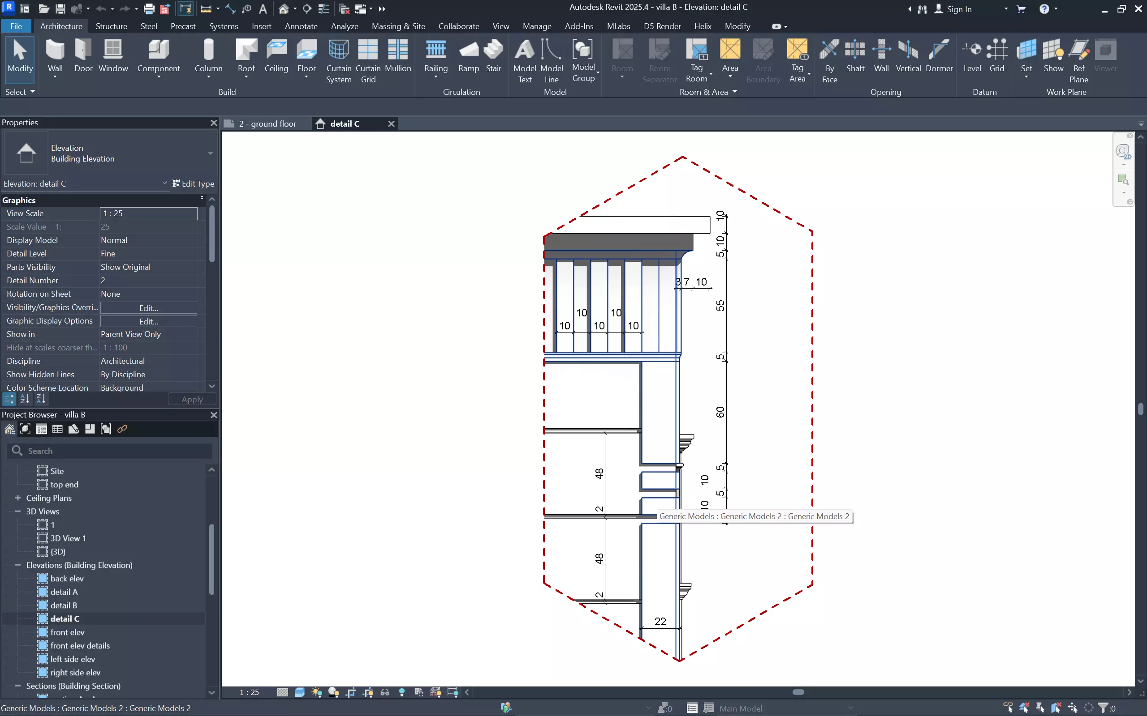
Task: Click the Project Browser Search field
Action: [114, 451]
